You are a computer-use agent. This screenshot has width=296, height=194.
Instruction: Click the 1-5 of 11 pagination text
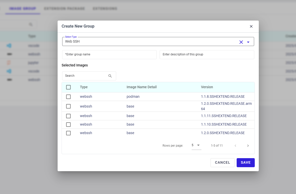tap(217, 146)
